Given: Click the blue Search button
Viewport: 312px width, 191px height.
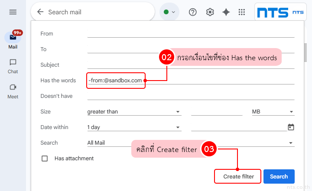Looking at the screenshot, I should (279, 176).
